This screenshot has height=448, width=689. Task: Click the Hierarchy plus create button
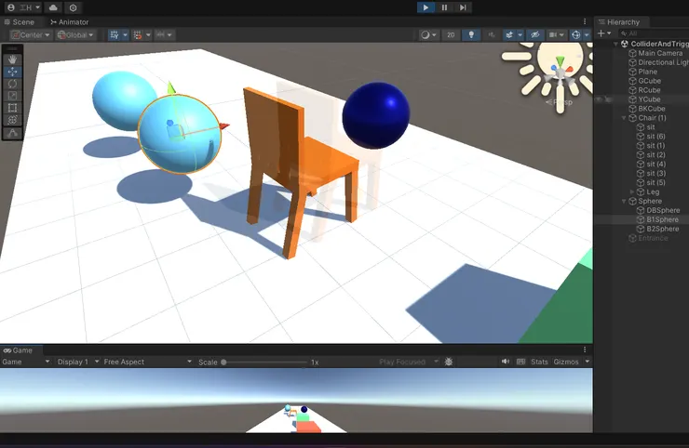pos(604,33)
